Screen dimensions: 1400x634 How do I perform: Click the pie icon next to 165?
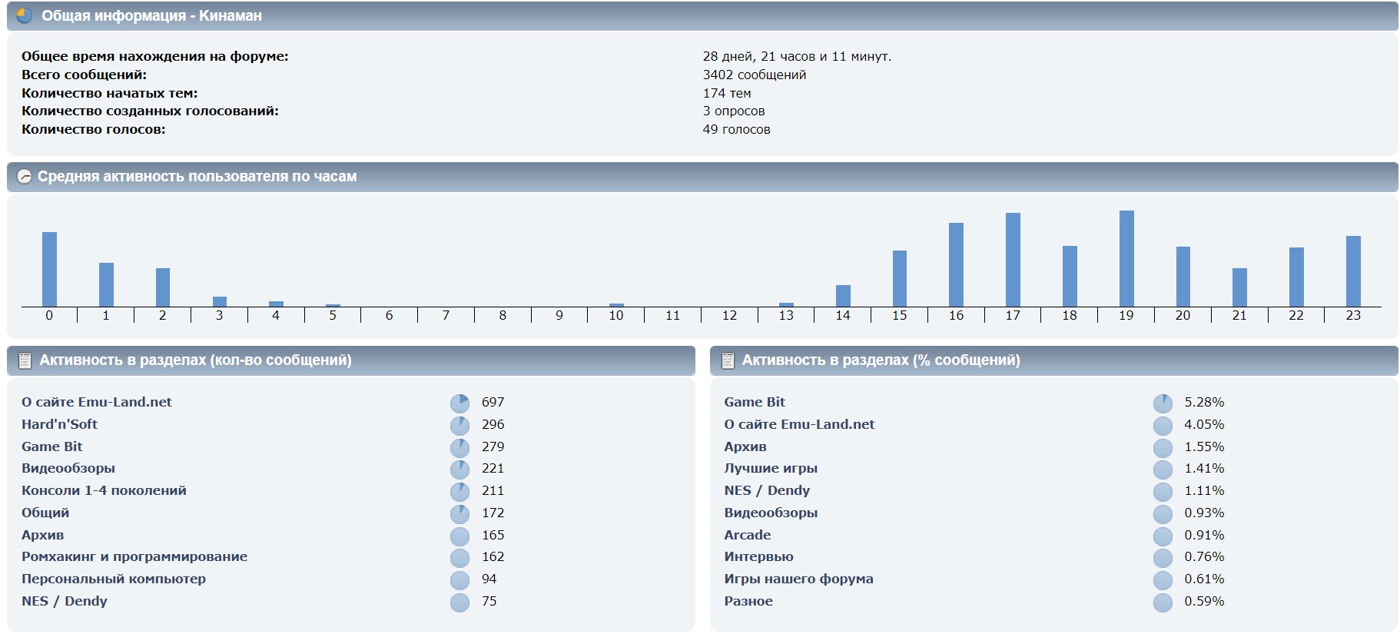pos(459,536)
